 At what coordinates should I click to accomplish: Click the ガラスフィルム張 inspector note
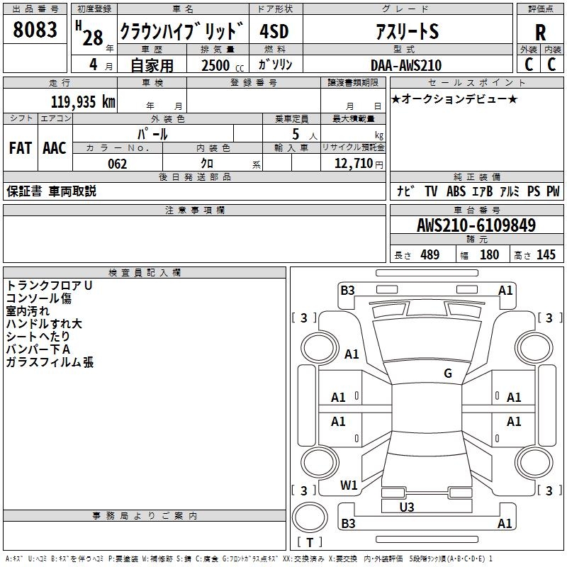click(50, 362)
